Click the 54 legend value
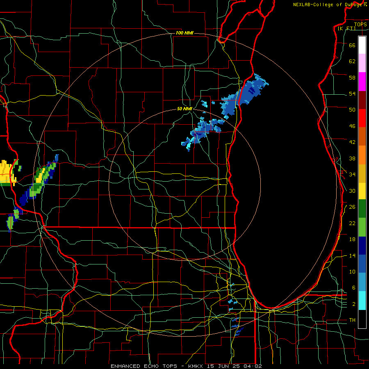The width and height of the screenshot is (369, 369). click(x=352, y=93)
